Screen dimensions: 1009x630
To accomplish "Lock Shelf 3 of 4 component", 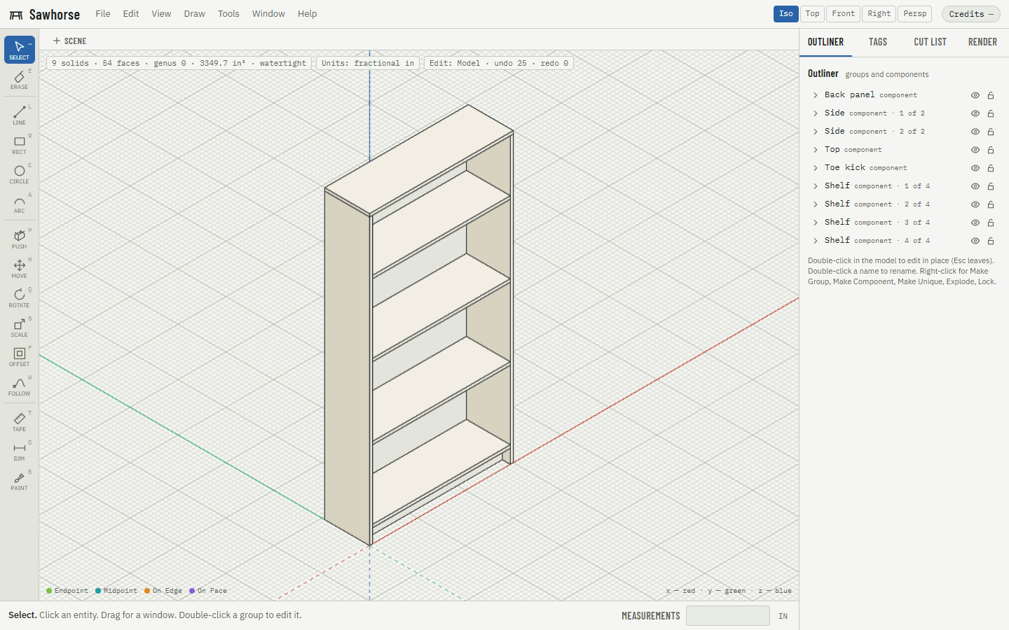I will click(991, 223).
